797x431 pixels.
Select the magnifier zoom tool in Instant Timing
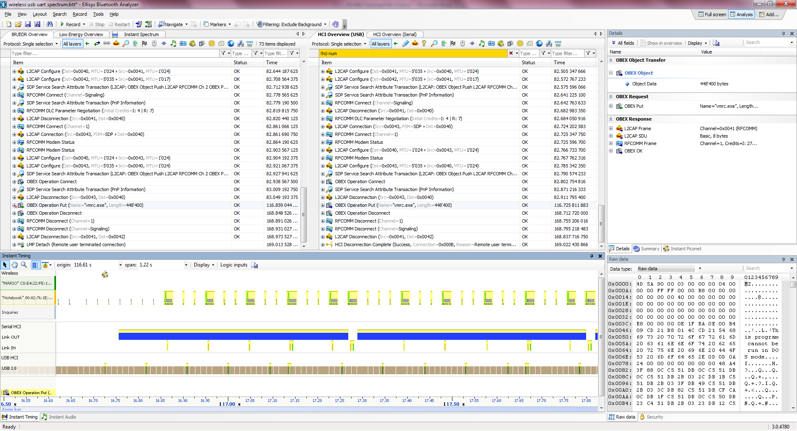click(24, 265)
